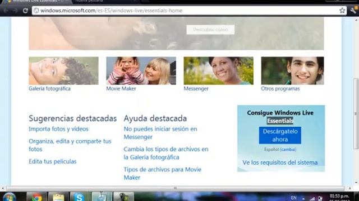
Task: Click the horizontal scrollbar right arrow
Action: 349,188
